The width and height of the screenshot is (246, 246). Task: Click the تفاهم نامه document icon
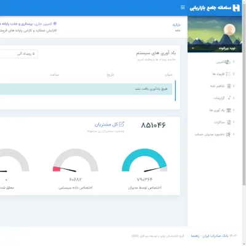229,86
